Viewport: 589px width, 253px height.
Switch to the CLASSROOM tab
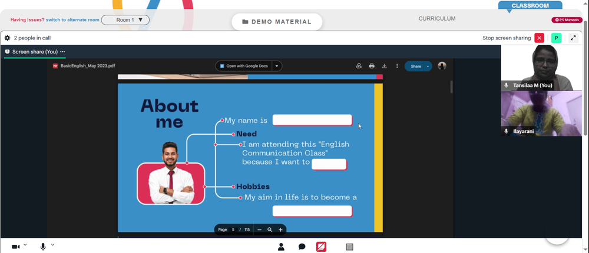pos(530,6)
